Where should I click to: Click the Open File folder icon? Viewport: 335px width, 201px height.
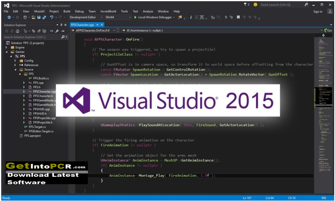(34, 17)
